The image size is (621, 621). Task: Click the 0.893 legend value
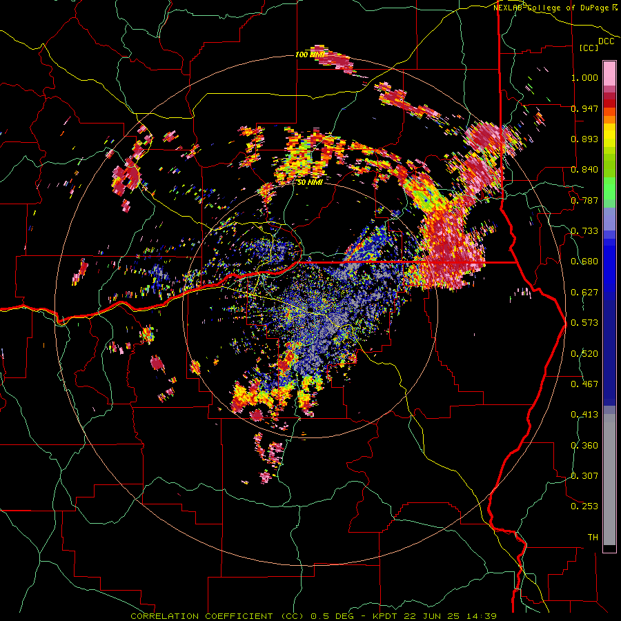point(584,139)
